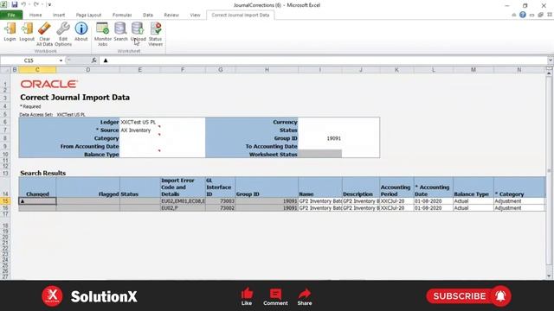Viewport: 554px width, 311px height.
Task: Switch to the Home ribbon tab
Action: click(x=35, y=15)
